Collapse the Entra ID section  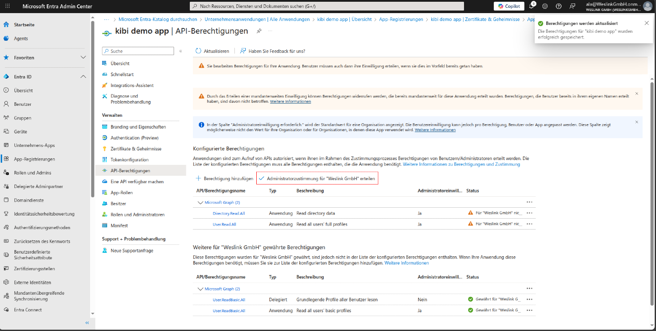84,77
